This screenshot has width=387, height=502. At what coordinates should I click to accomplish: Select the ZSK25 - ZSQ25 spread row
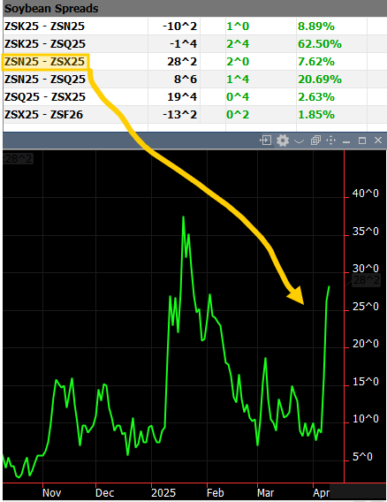pos(194,43)
